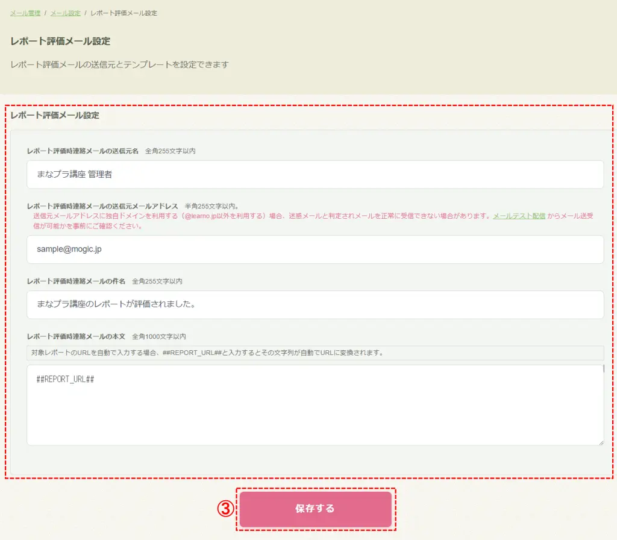Click the レポート評価メール設定 breadcrumb text
The height and width of the screenshot is (540, 617).
coord(124,13)
